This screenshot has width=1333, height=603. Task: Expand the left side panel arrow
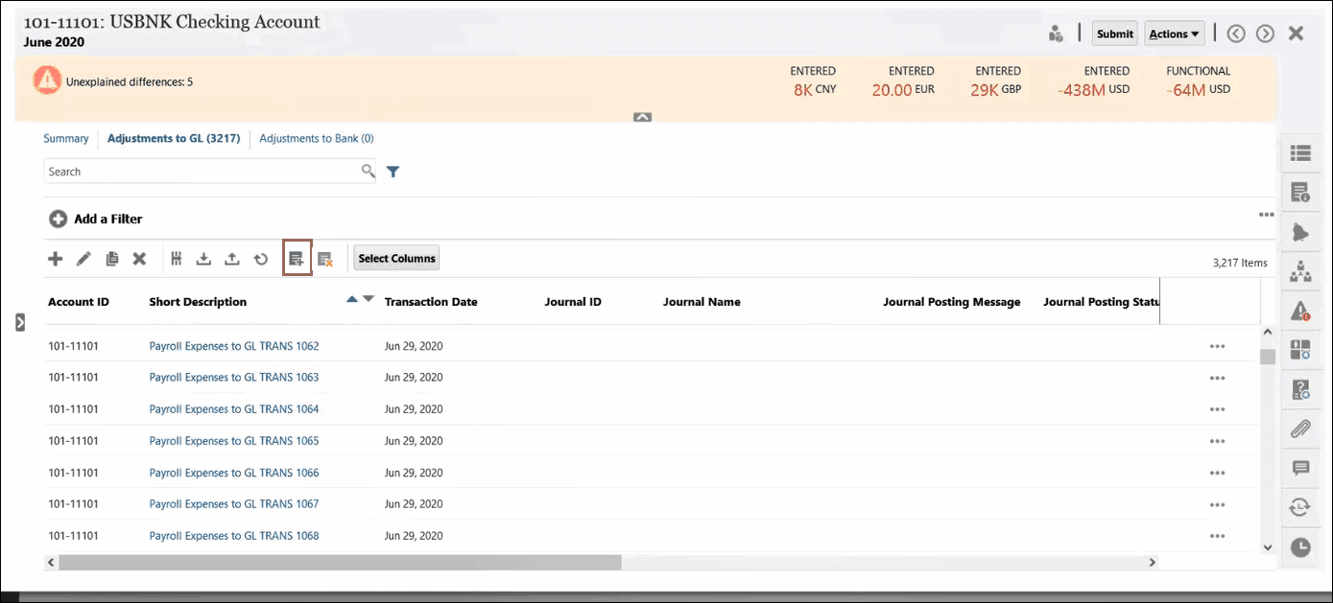click(x=20, y=323)
